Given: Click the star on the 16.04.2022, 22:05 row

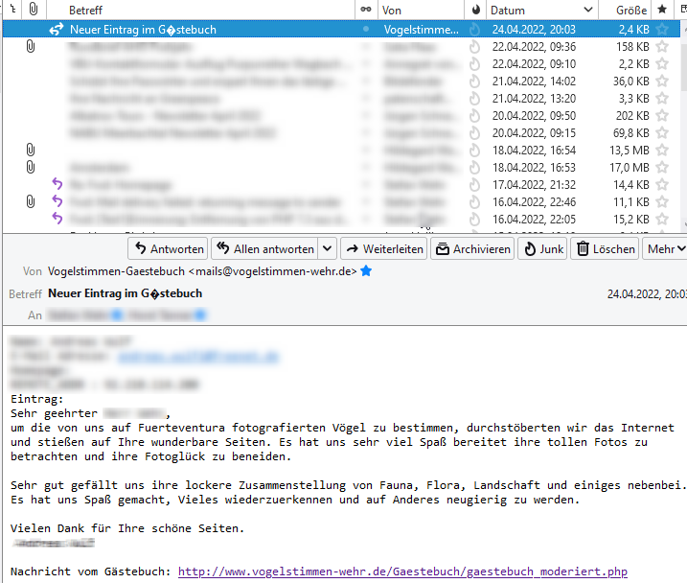Looking at the screenshot, I should point(662,219).
